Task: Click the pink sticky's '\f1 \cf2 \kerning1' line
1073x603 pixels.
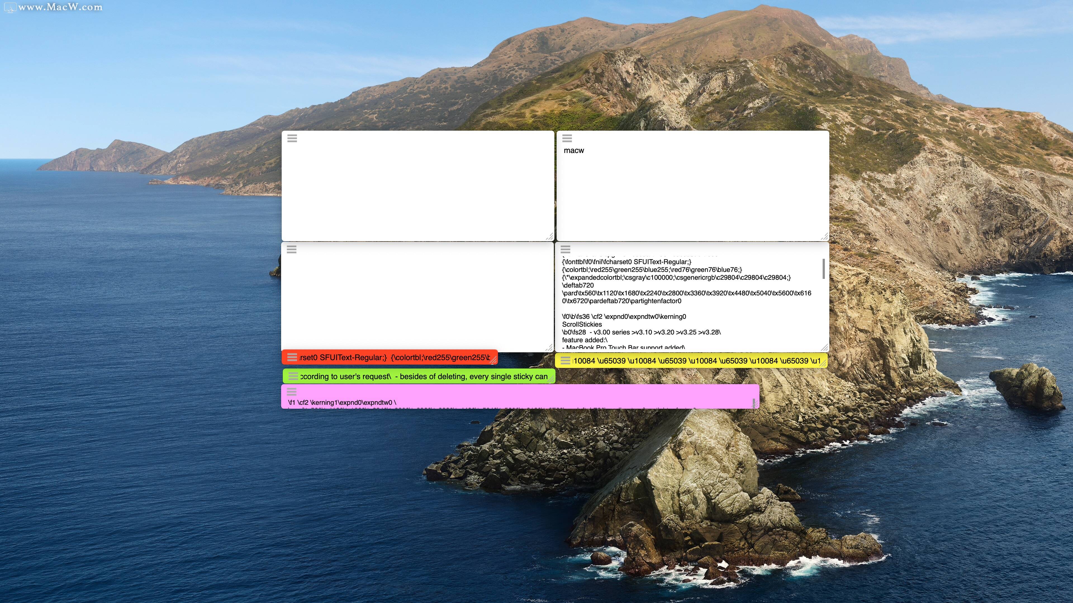Action: (342, 402)
